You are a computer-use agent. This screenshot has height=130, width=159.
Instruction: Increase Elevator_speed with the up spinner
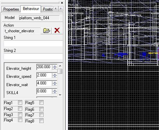coord(55,74)
